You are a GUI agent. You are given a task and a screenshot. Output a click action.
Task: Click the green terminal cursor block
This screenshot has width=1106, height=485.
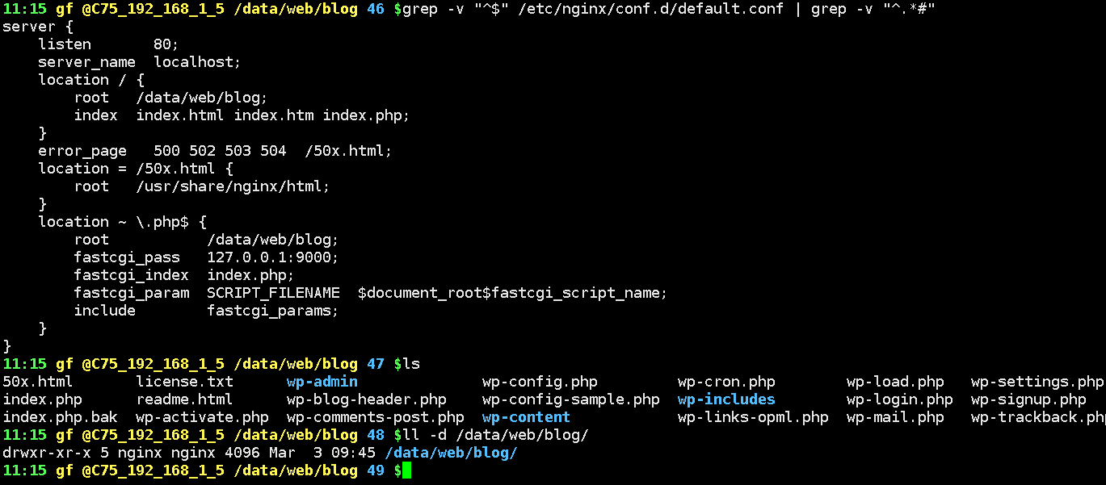[x=406, y=470]
